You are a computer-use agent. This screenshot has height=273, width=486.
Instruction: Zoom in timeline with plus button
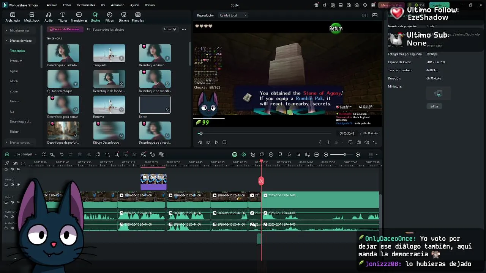pos(358,154)
